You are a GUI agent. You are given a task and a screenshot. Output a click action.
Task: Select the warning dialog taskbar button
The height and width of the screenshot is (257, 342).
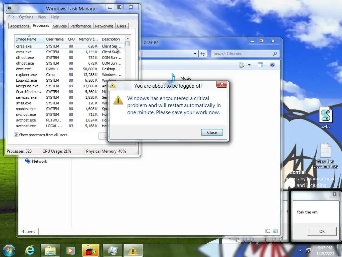tap(133, 250)
